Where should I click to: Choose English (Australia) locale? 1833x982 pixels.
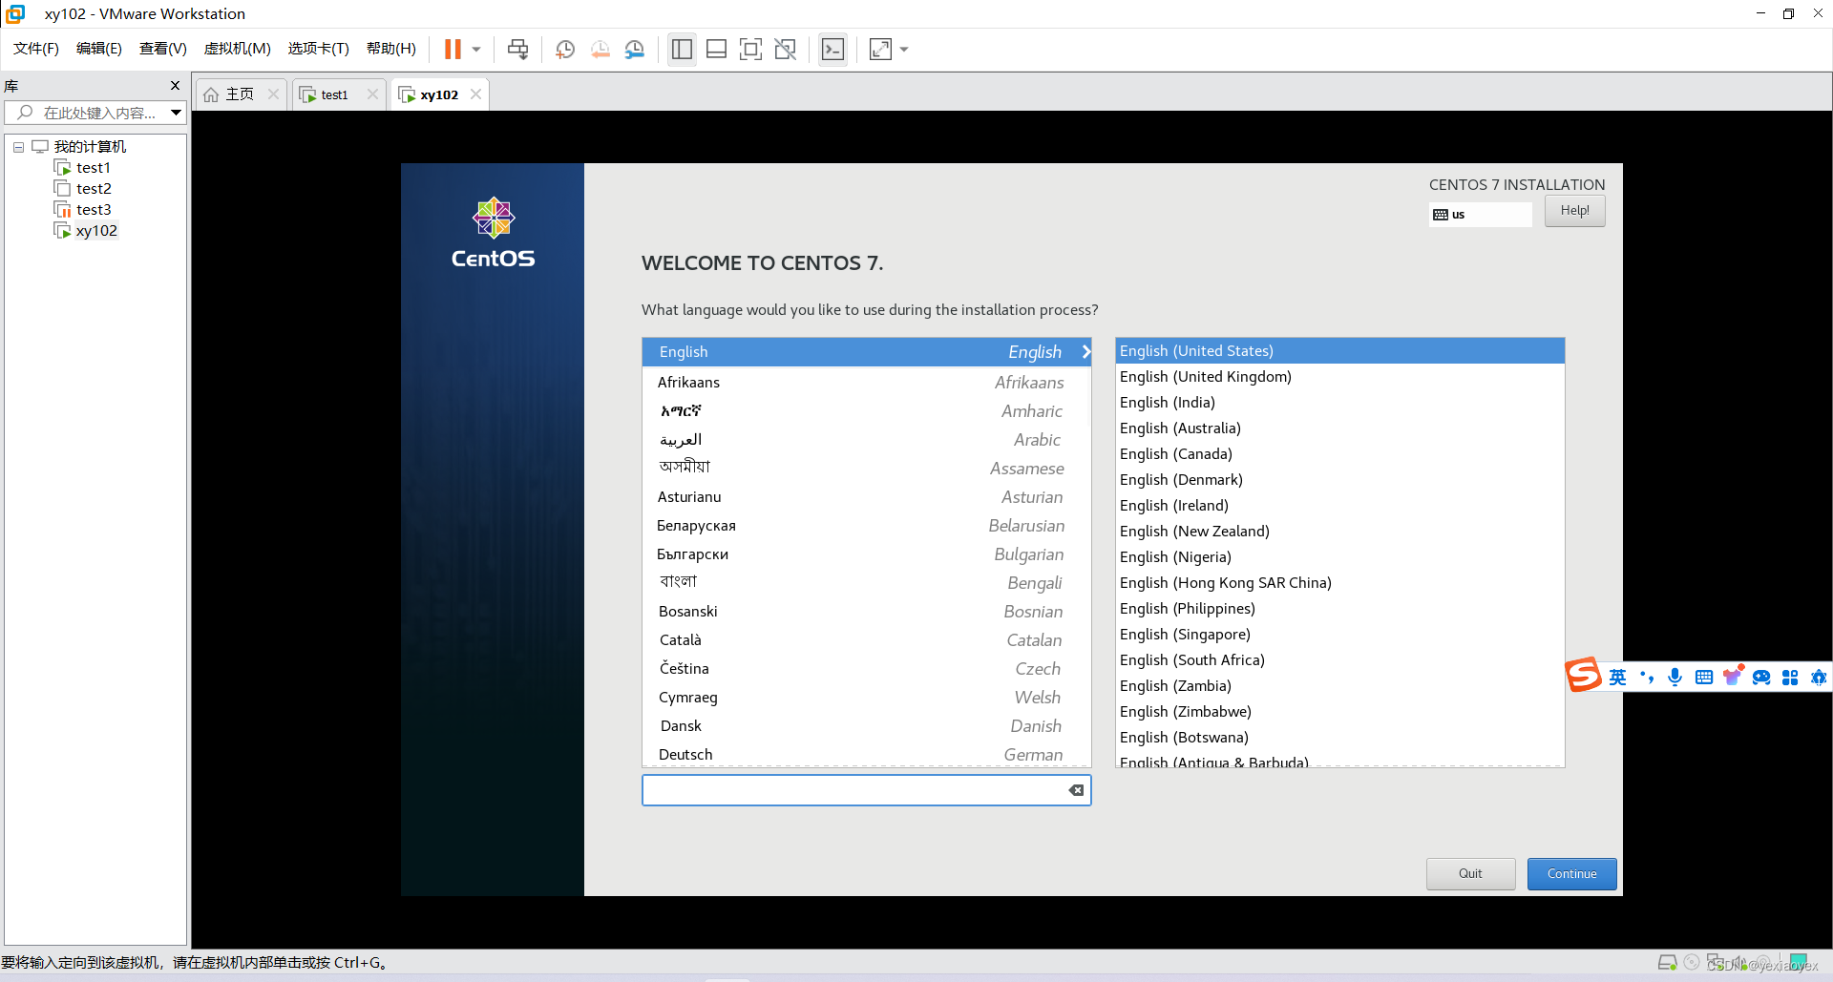click(1339, 428)
